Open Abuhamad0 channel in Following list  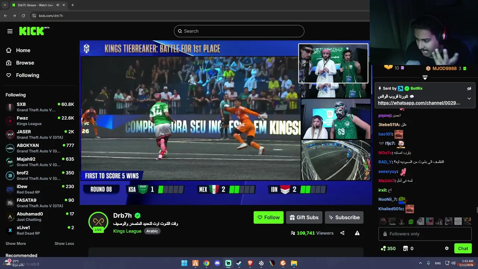40,217
